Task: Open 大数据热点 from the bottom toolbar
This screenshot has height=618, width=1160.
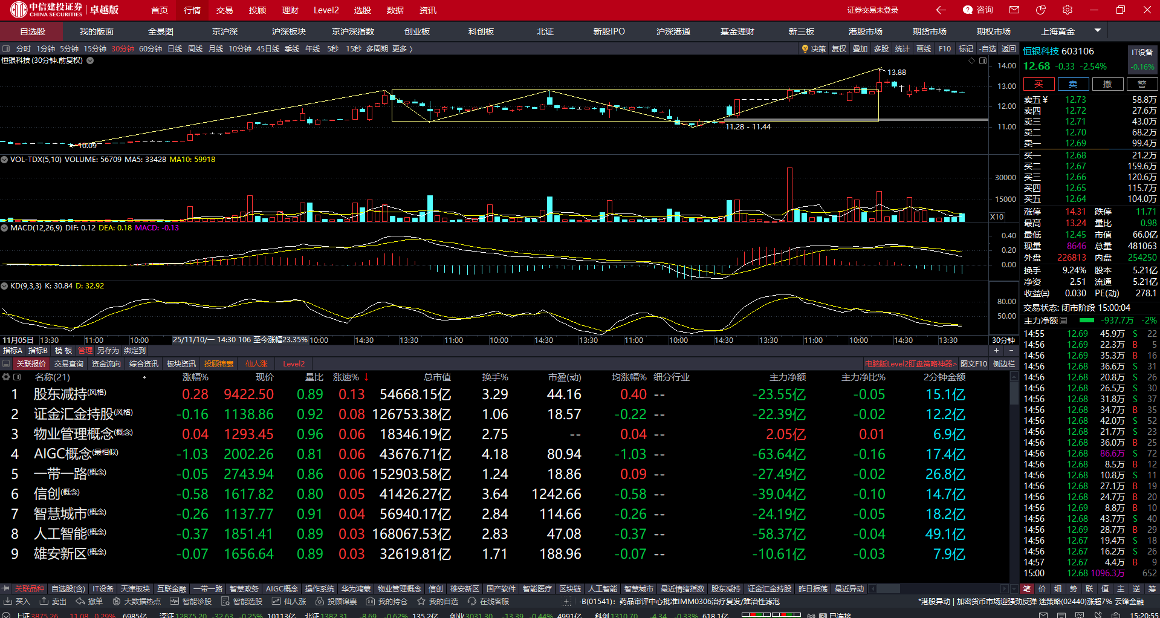Action: pos(136,601)
